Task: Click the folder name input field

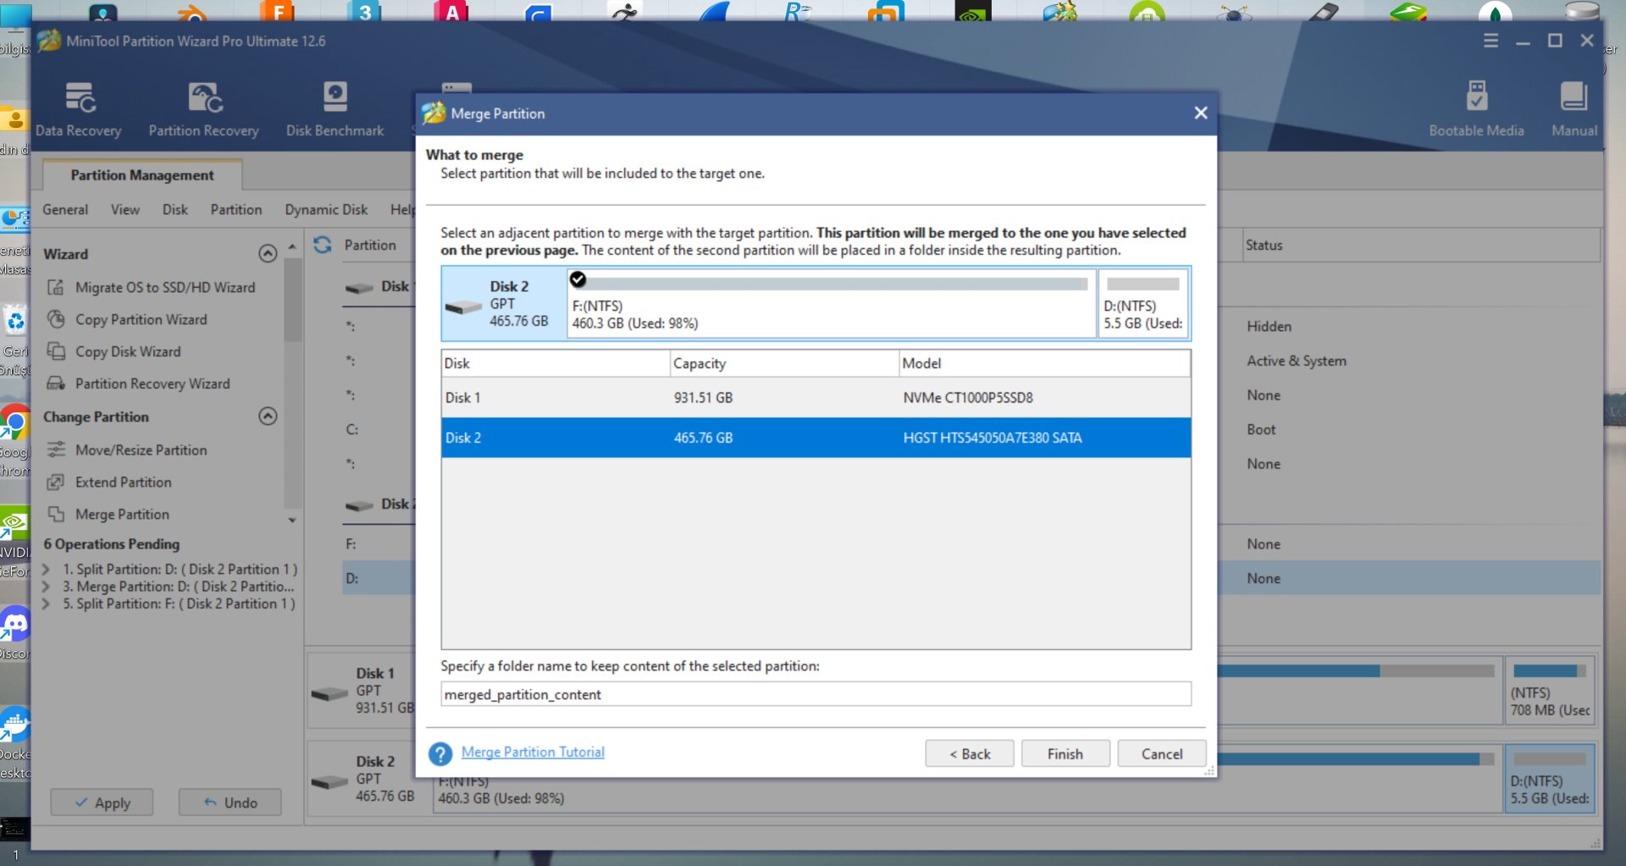Action: click(816, 694)
